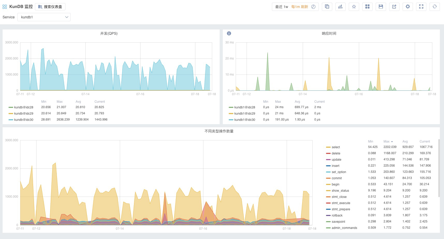Refresh the dashboard manually
The height and width of the screenshot is (239, 444).
(x=435, y=7)
